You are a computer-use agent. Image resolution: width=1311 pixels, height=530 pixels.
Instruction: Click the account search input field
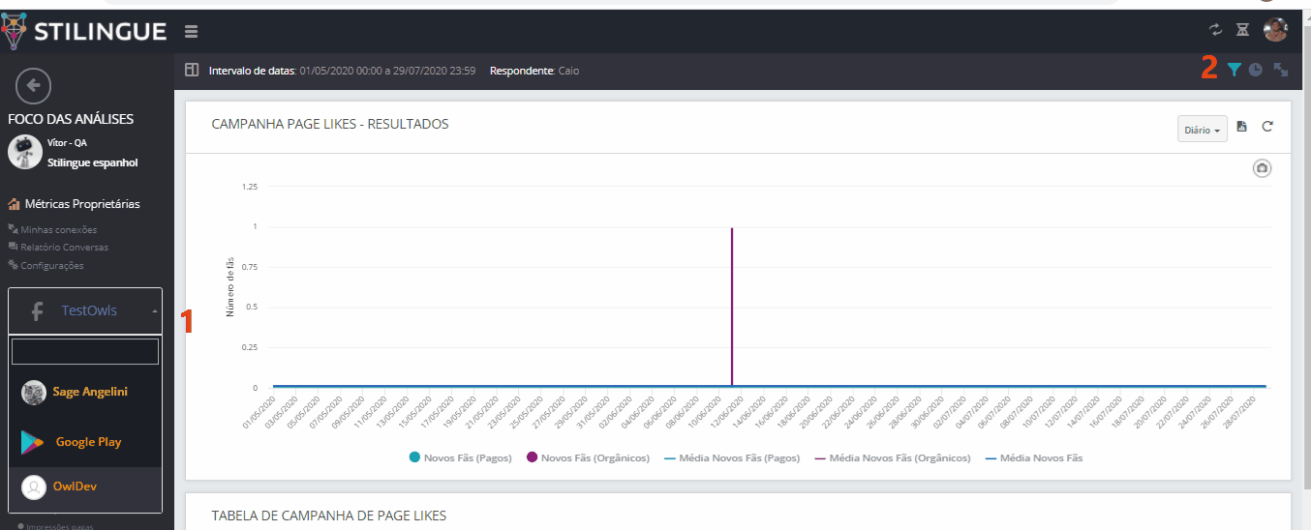[85, 351]
